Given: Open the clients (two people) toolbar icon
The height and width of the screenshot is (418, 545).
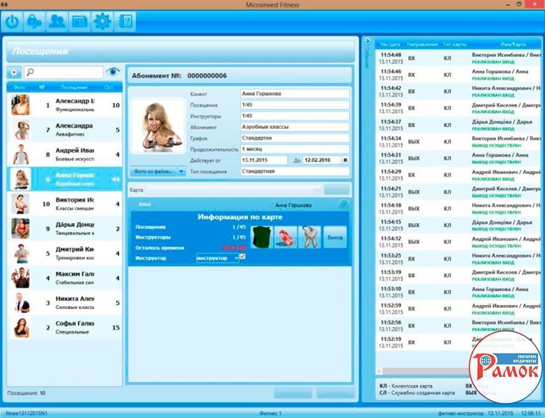Looking at the screenshot, I should click(x=57, y=21).
